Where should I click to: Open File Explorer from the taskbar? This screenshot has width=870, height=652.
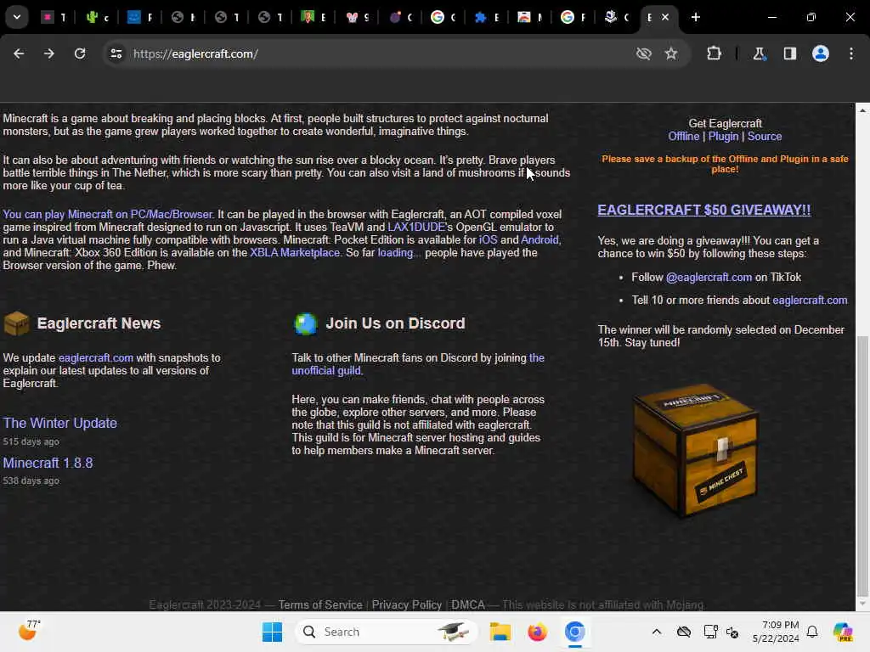(x=500, y=632)
